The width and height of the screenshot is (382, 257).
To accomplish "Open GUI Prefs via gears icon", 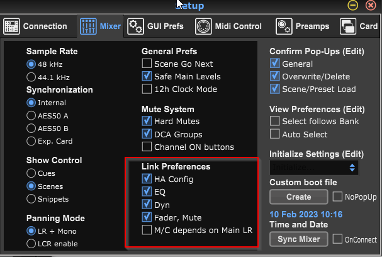I will [x=135, y=26].
